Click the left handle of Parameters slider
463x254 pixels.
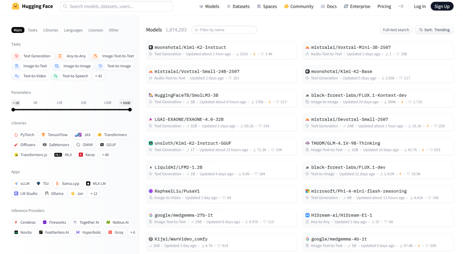(13, 110)
